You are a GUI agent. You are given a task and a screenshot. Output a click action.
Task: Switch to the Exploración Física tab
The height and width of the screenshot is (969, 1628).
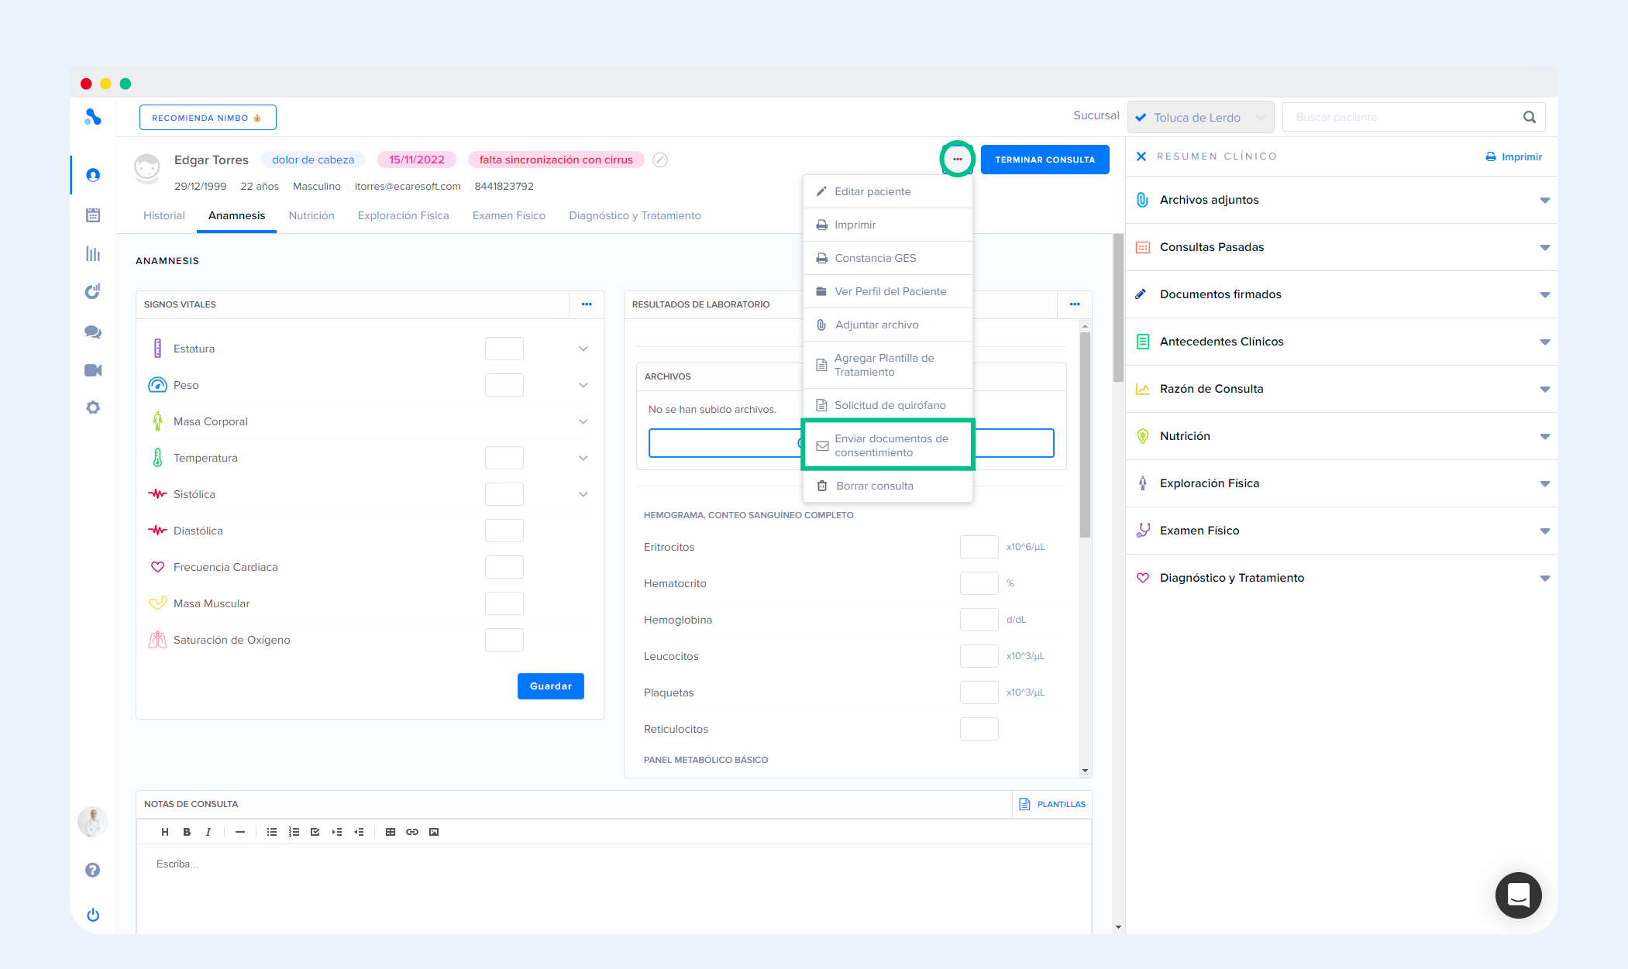pyautogui.click(x=403, y=215)
